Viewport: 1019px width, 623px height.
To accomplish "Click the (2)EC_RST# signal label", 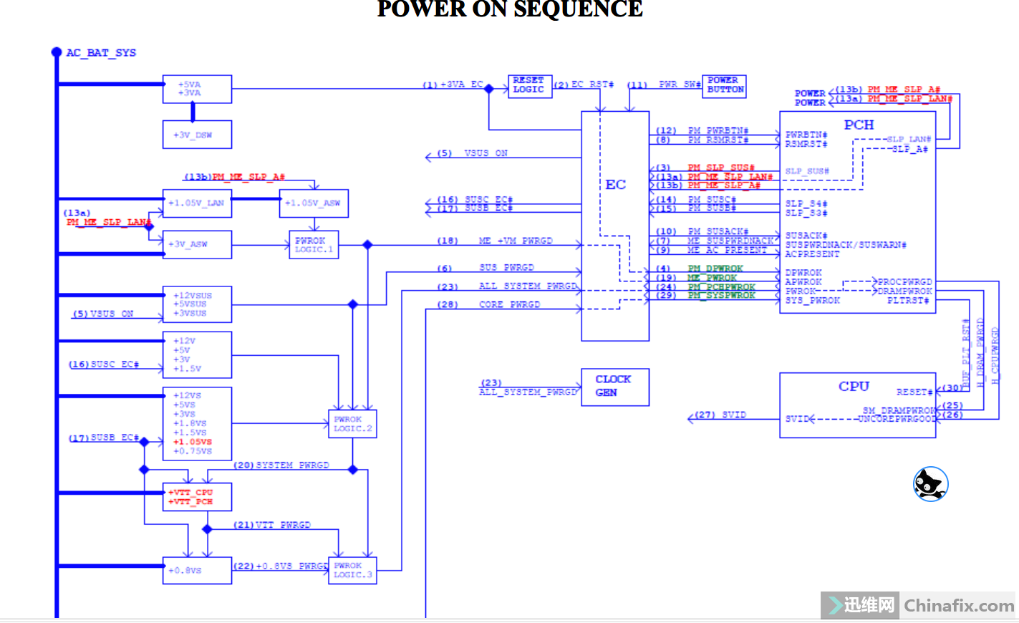I will tap(584, 84).
